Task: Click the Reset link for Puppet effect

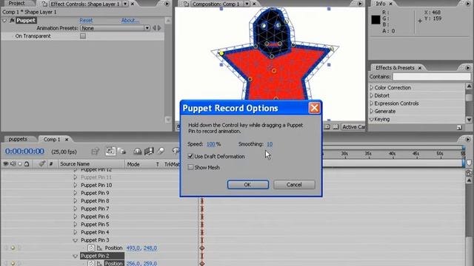Action: (86, 20)
